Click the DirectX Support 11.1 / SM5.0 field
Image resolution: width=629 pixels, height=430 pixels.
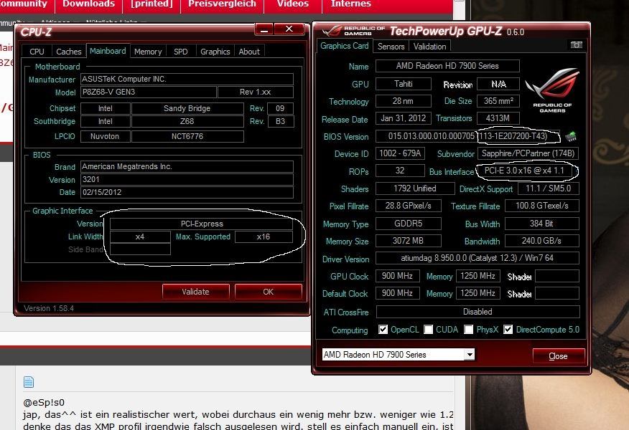549,188
